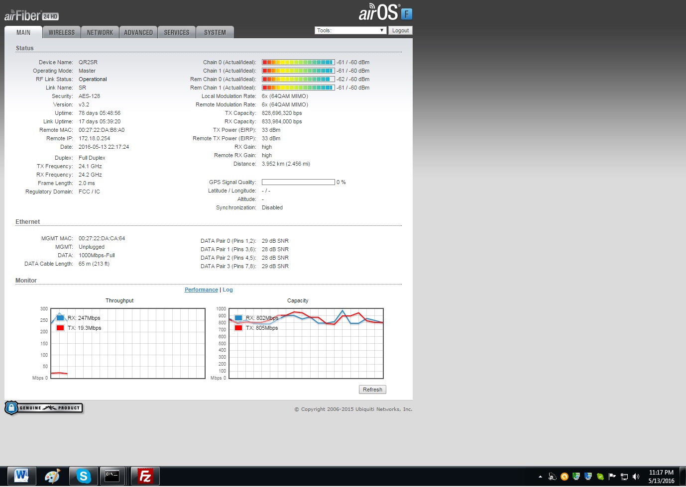Click the Genuine Product shield badge

click(x=43, y=408)
